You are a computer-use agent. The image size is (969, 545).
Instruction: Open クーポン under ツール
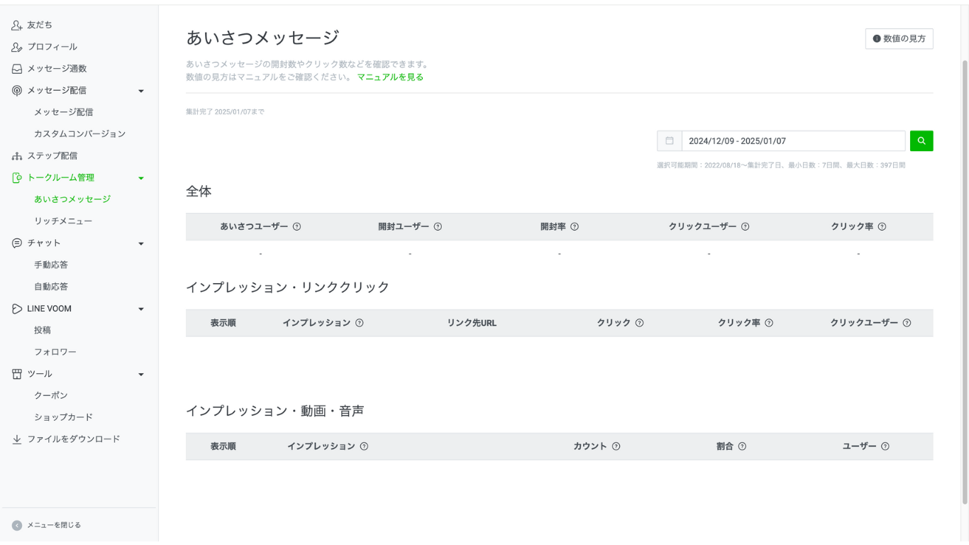[51, 395]
